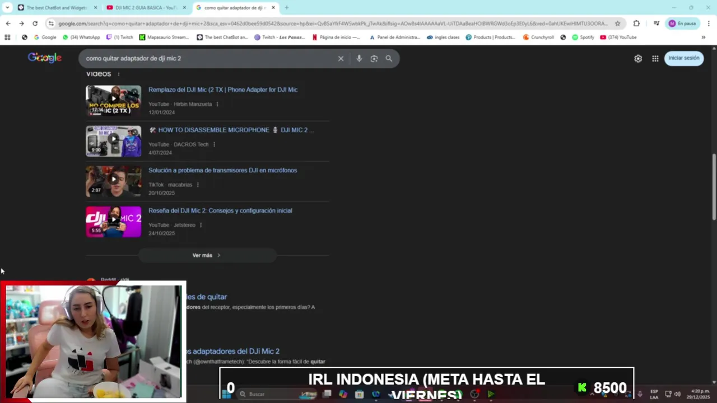Submit search with magnifier icon

click(x=389, y=58)
